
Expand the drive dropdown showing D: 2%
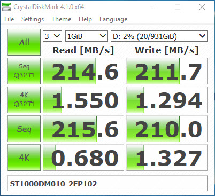tap(159, 36)
